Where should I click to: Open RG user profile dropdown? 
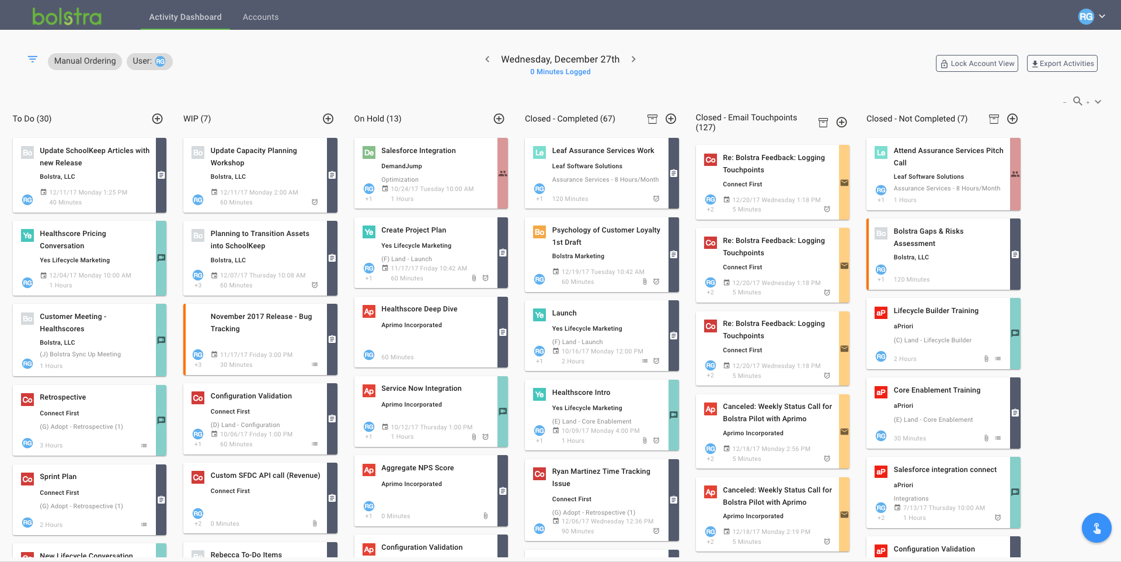1091,16
